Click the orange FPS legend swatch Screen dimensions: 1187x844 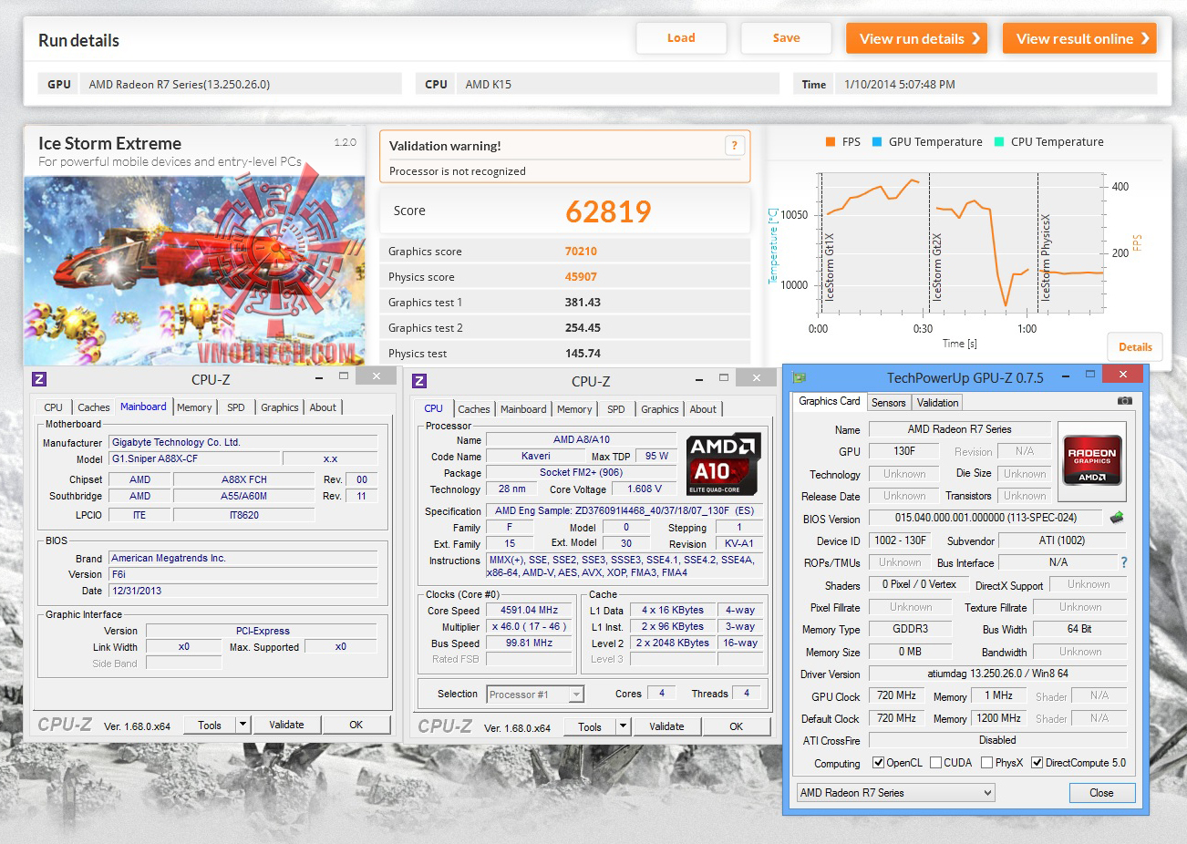[x=830, y=142]
